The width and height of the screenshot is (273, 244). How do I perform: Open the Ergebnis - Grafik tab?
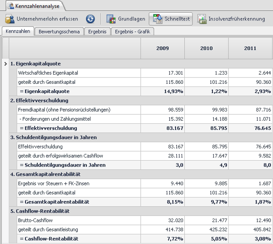pos(132,31)
